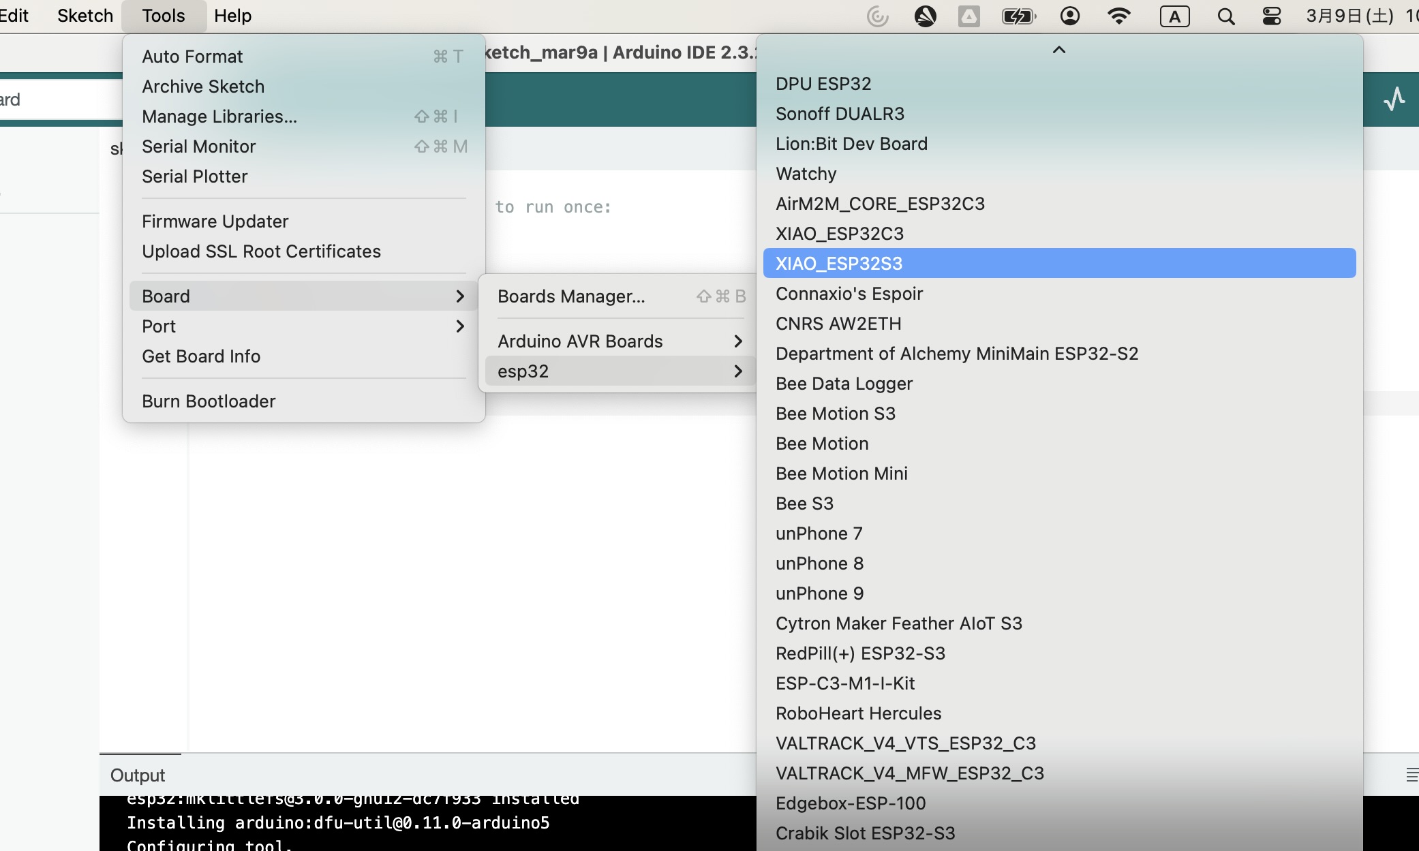Click the user account menu bar icon
Image resolution: width=1419 pixels, height=851 pixels.
(1070, 16)
